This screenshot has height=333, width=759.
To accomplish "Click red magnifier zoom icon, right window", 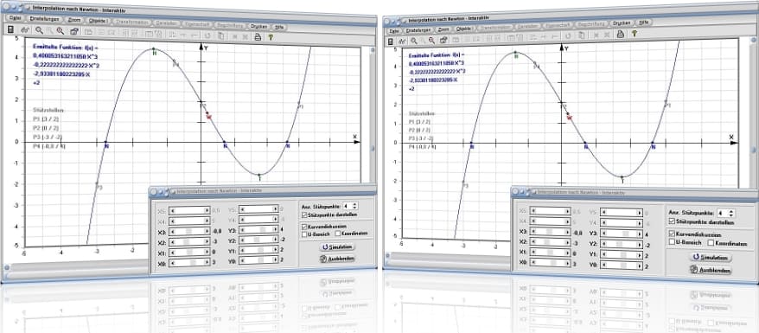I will click(431, 40).
